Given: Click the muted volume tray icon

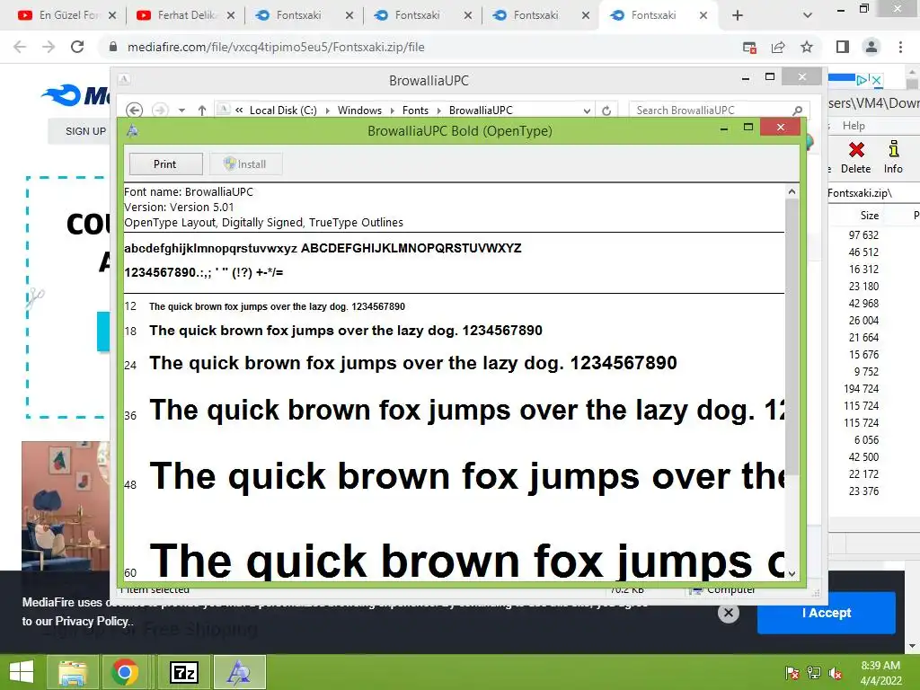Looking at the screenshot, I should coord(836,673).
